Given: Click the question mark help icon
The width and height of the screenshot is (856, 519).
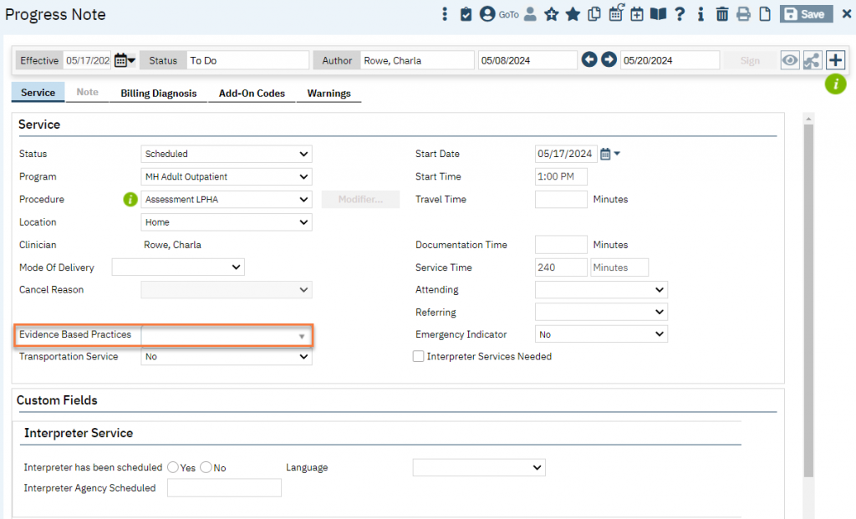Looking at the screenshot, I should point(680,14).
